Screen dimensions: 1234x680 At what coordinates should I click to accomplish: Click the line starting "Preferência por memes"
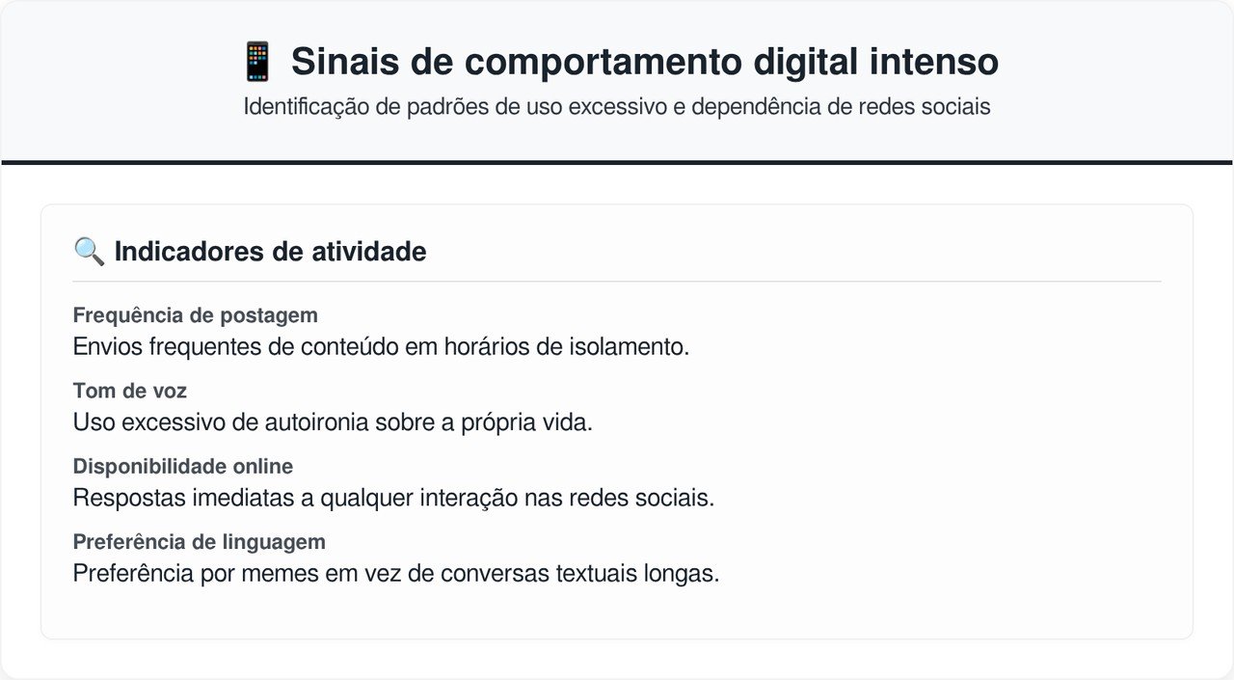coord(395,573)
